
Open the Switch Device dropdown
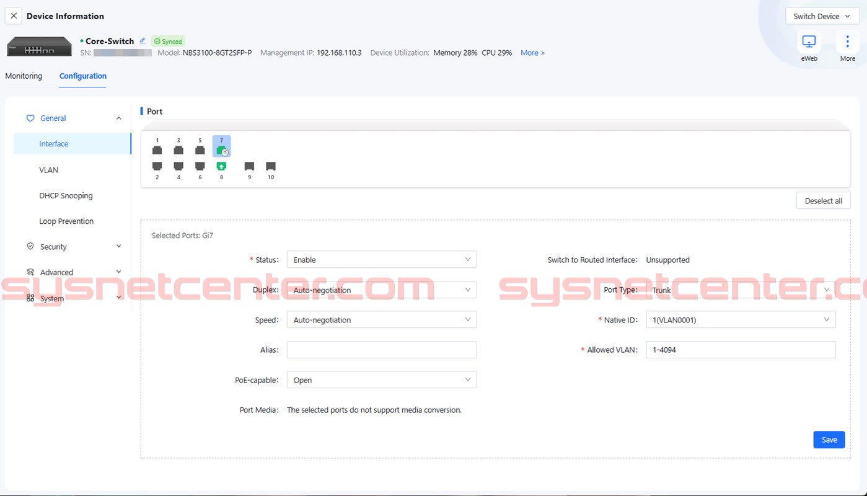click(822, 16)
